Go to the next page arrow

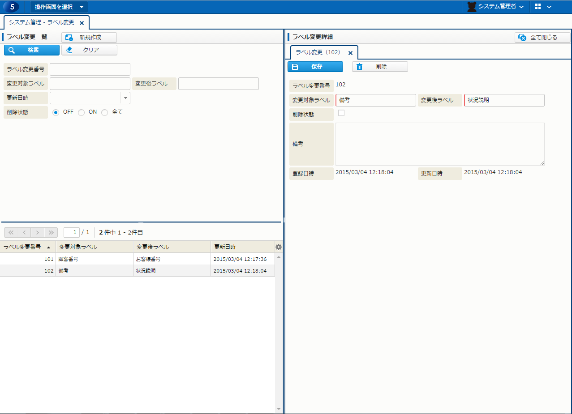pos(38,232)
